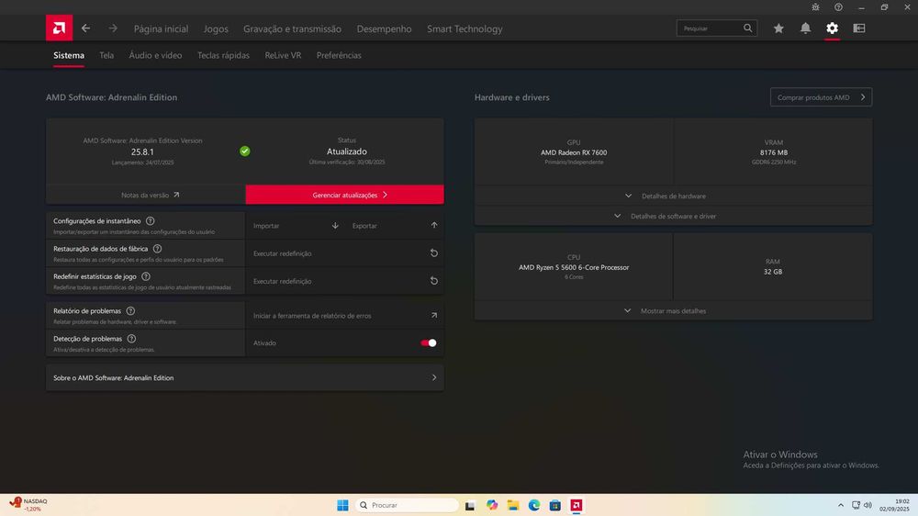Click help icon next to Detecção de problemas

(x=131, y=339)
